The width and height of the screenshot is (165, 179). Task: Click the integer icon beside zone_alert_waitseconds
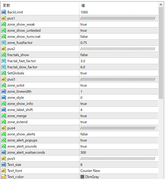tap(4, 152)
